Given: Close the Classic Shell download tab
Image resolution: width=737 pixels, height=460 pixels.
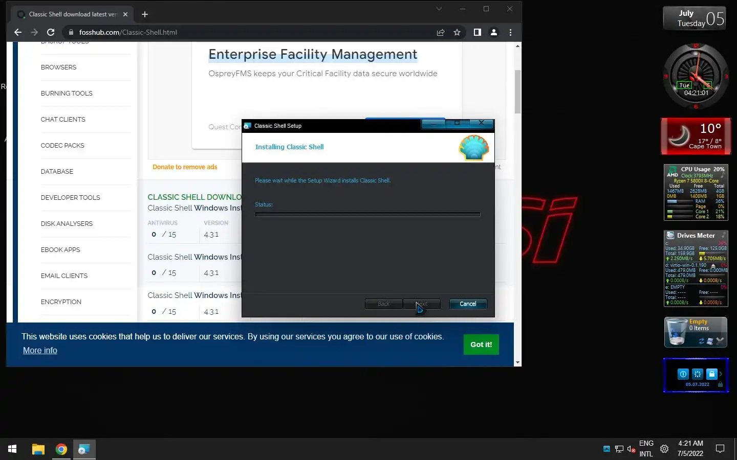Looking at the screenshot, I should pyautogui.click(x=125, y=14).
